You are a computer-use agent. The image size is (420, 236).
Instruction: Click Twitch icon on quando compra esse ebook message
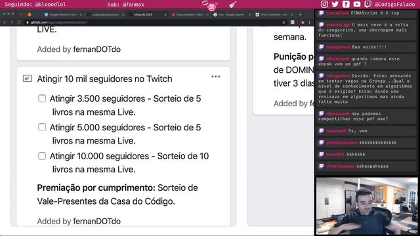click(x=321, y=59)
